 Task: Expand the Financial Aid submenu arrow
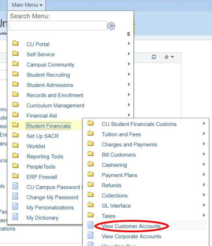coord(129,115)
